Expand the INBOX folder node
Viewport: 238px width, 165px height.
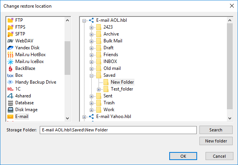92,62
